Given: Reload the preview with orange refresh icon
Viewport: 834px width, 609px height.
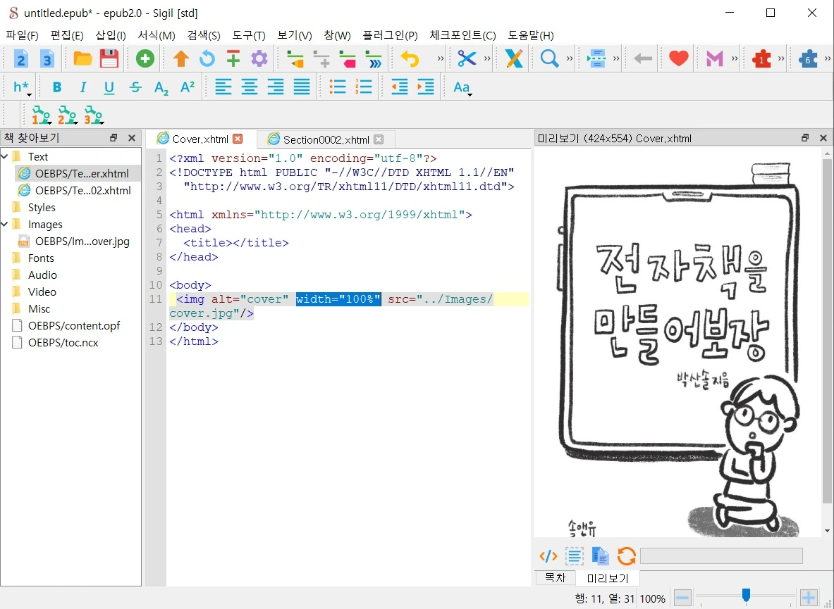Looking at the screenshot, I should coord(627,556).
